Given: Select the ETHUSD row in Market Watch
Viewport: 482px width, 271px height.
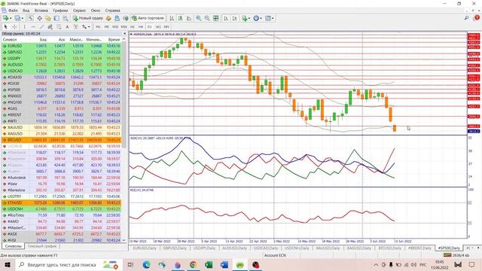Looking at the screenshot, I should 61,202.
